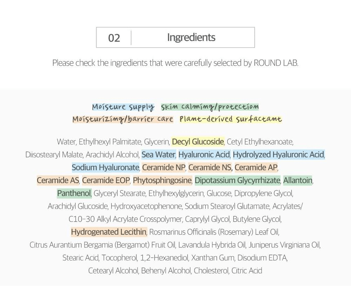The width and height of the screenshot is (351, 301).
Task: Click the highlighted Decyl Glucoside ingredient
Action: click(x=198, y=142)
